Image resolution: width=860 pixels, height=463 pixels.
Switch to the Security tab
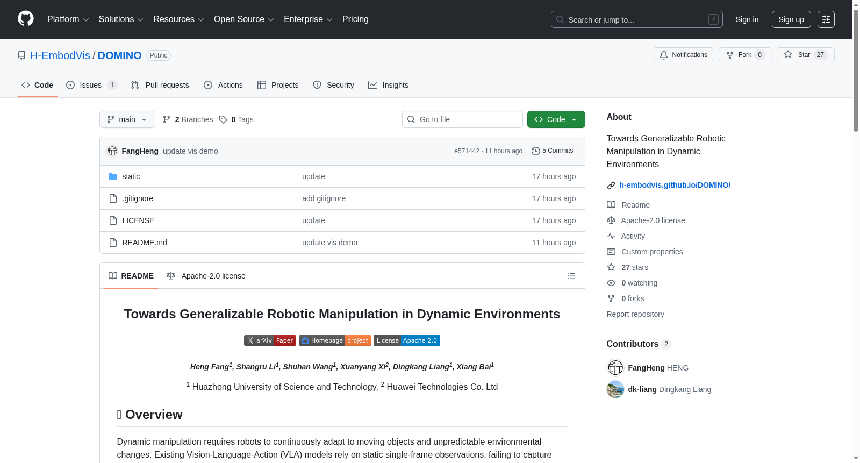334,85
